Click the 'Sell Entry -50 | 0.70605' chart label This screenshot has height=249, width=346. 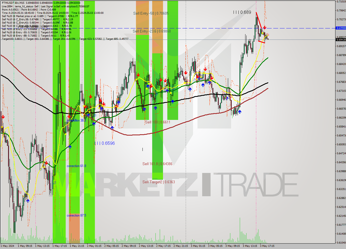pyautogui.click(x=151, y=13)
